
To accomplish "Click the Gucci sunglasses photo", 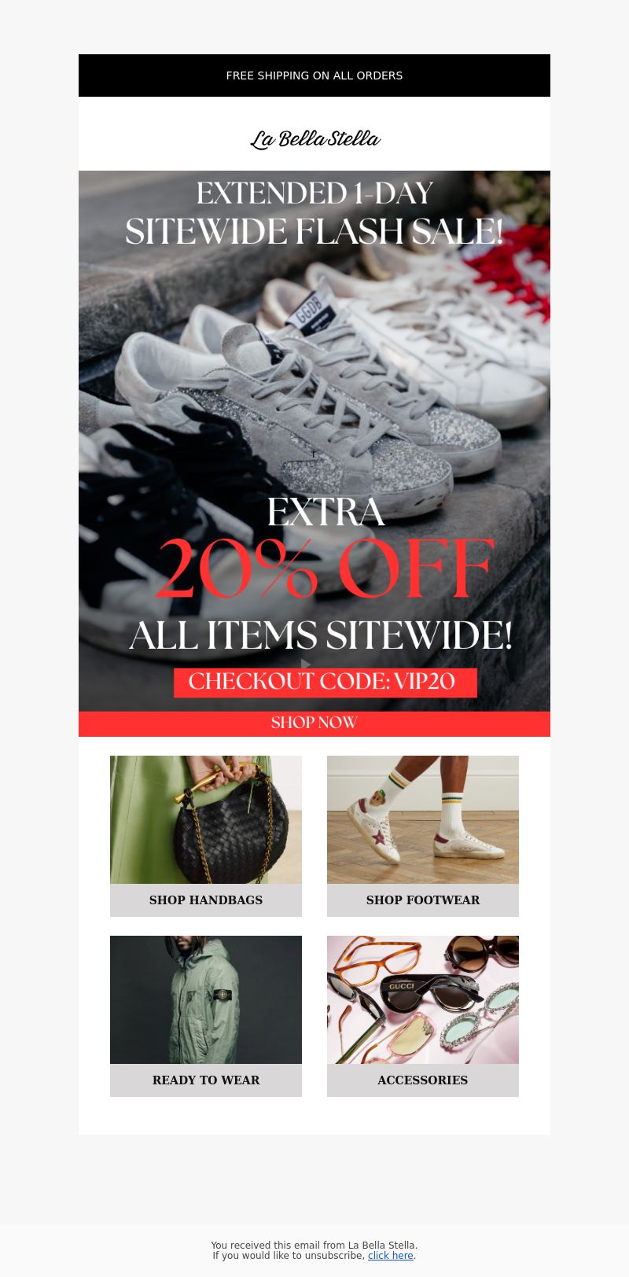I will click(x=423, y=999).
